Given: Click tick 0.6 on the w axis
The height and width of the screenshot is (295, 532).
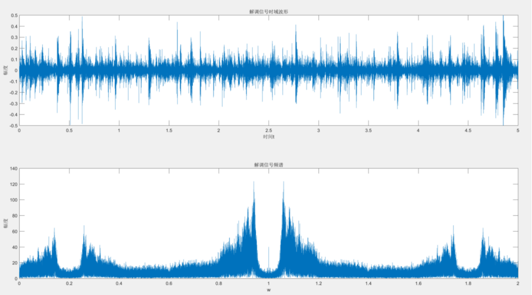Looking at the screenshot, I should [169, 283].
